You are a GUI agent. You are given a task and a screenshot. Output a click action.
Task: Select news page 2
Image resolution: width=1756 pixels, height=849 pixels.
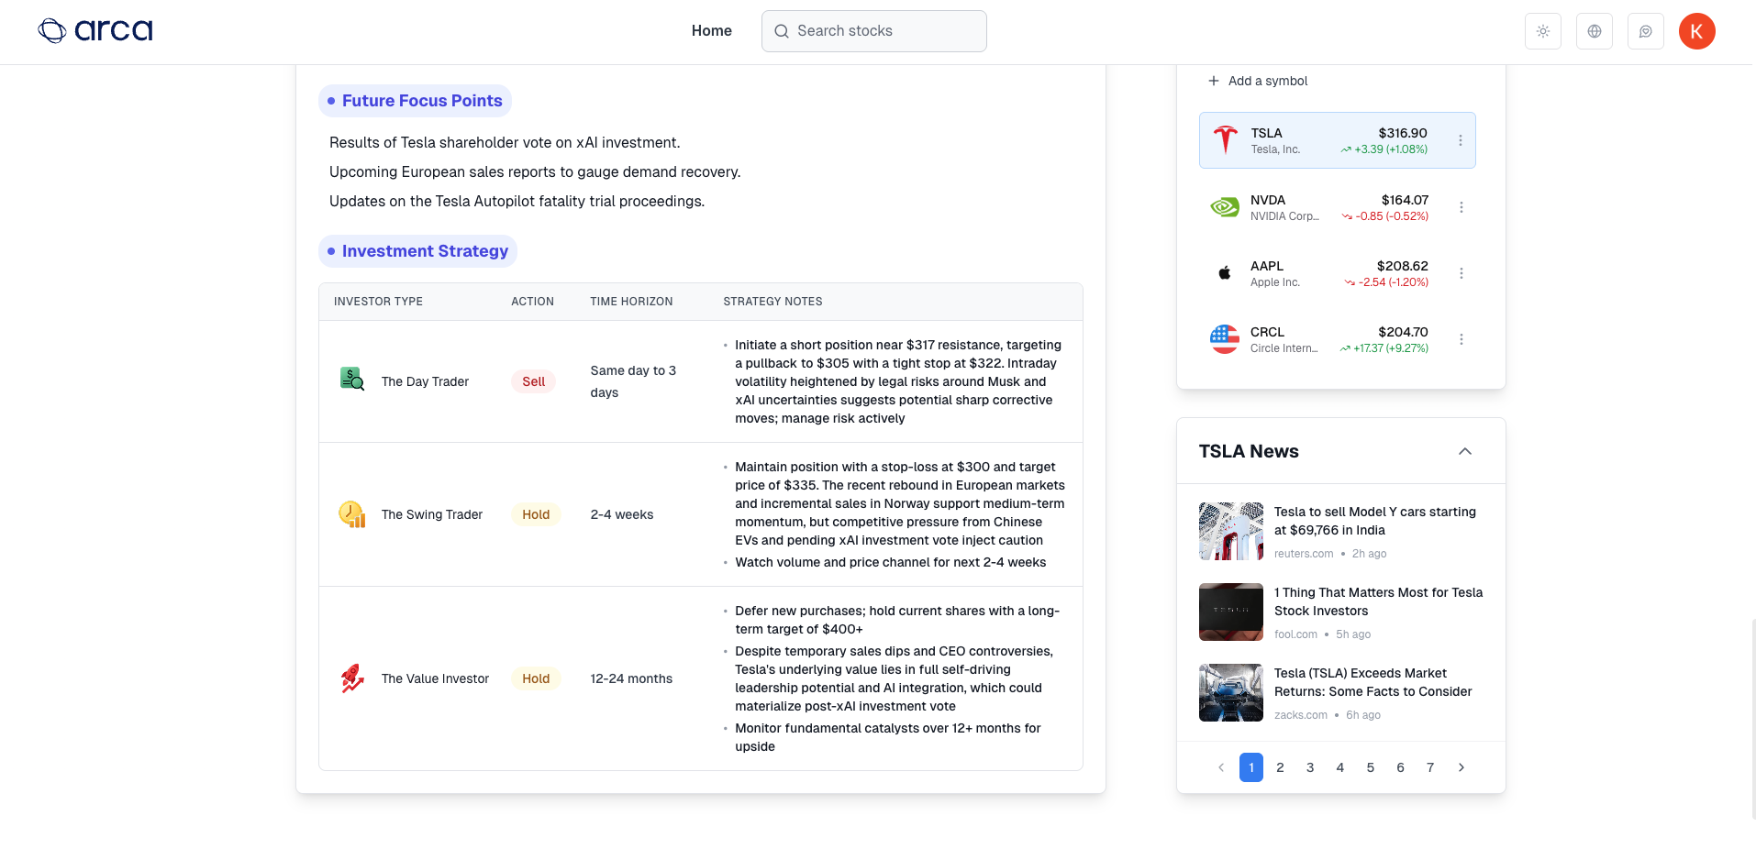pyautogui.click(x=1280, y=767)
